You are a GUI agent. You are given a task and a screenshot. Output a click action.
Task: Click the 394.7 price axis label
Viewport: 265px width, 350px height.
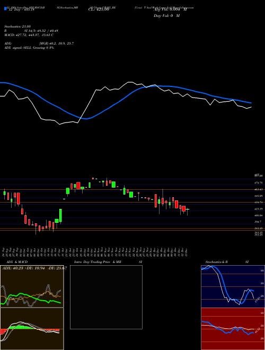258,222
